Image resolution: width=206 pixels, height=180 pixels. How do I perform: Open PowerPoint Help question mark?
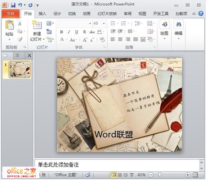[x=201, y=13]
